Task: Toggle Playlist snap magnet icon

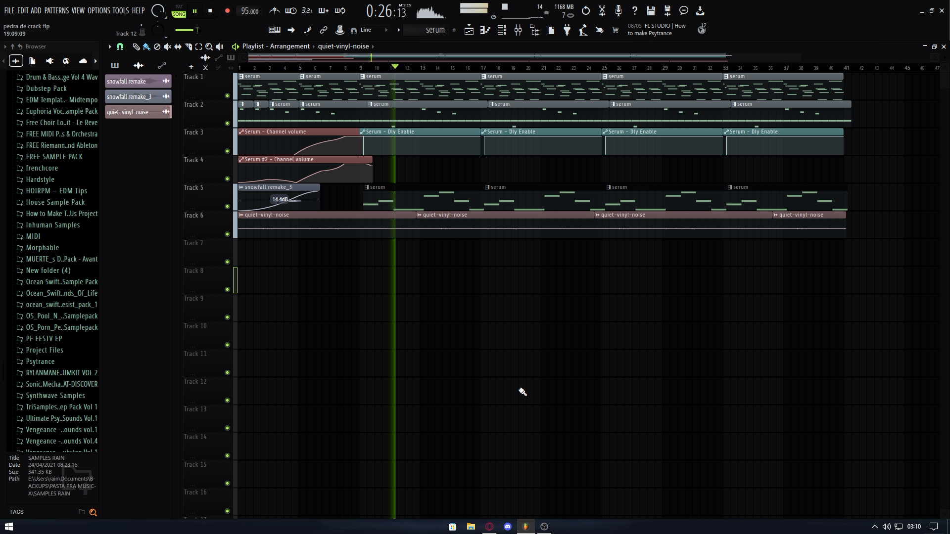Action: click(x=120, y=46)
